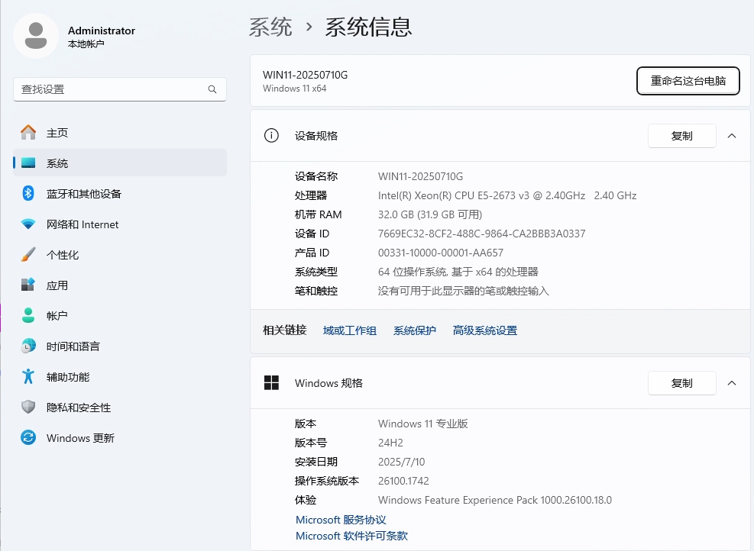Click the Windows 更新 sync icon
Image resolution: width=754 pixels, height=551 pixels.
pyautogui.click(x=28, y=437)
